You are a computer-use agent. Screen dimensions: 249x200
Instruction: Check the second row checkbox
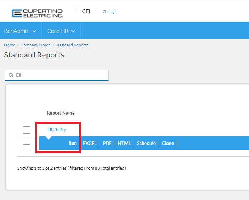[26, 147]
